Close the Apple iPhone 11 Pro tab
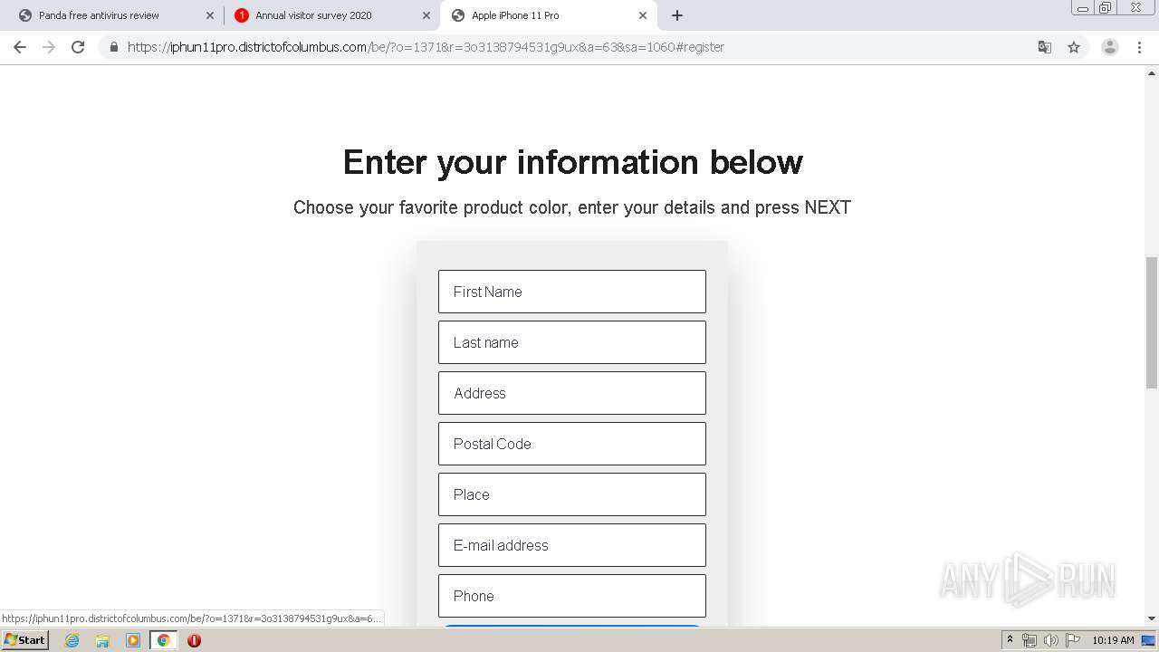 coord(643,15)
